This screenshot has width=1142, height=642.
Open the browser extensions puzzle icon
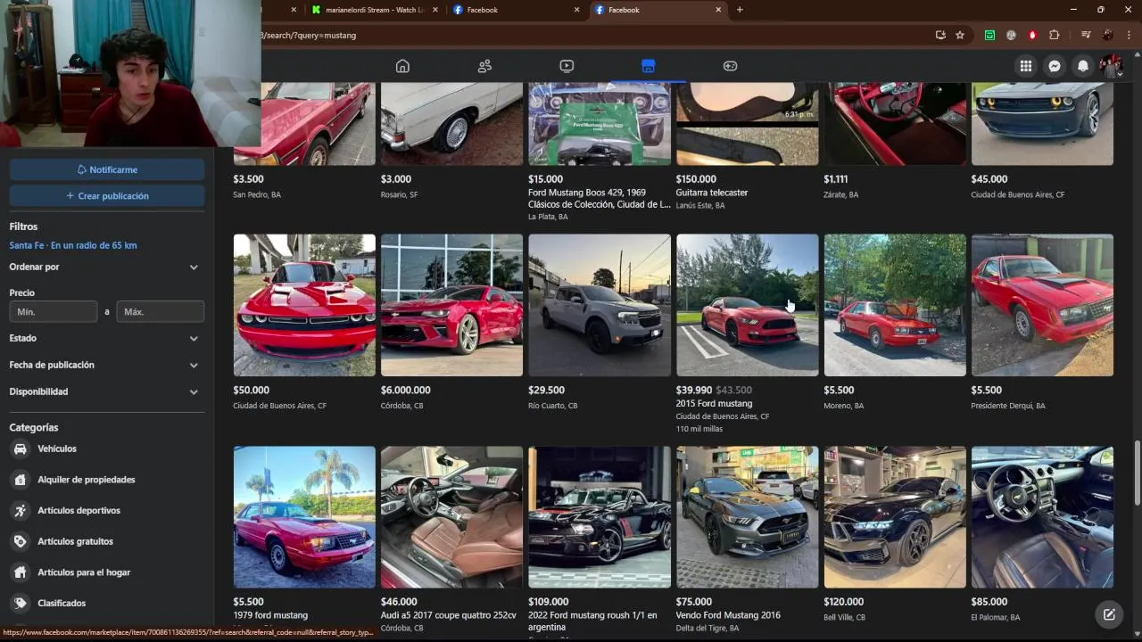[1055, 35]
